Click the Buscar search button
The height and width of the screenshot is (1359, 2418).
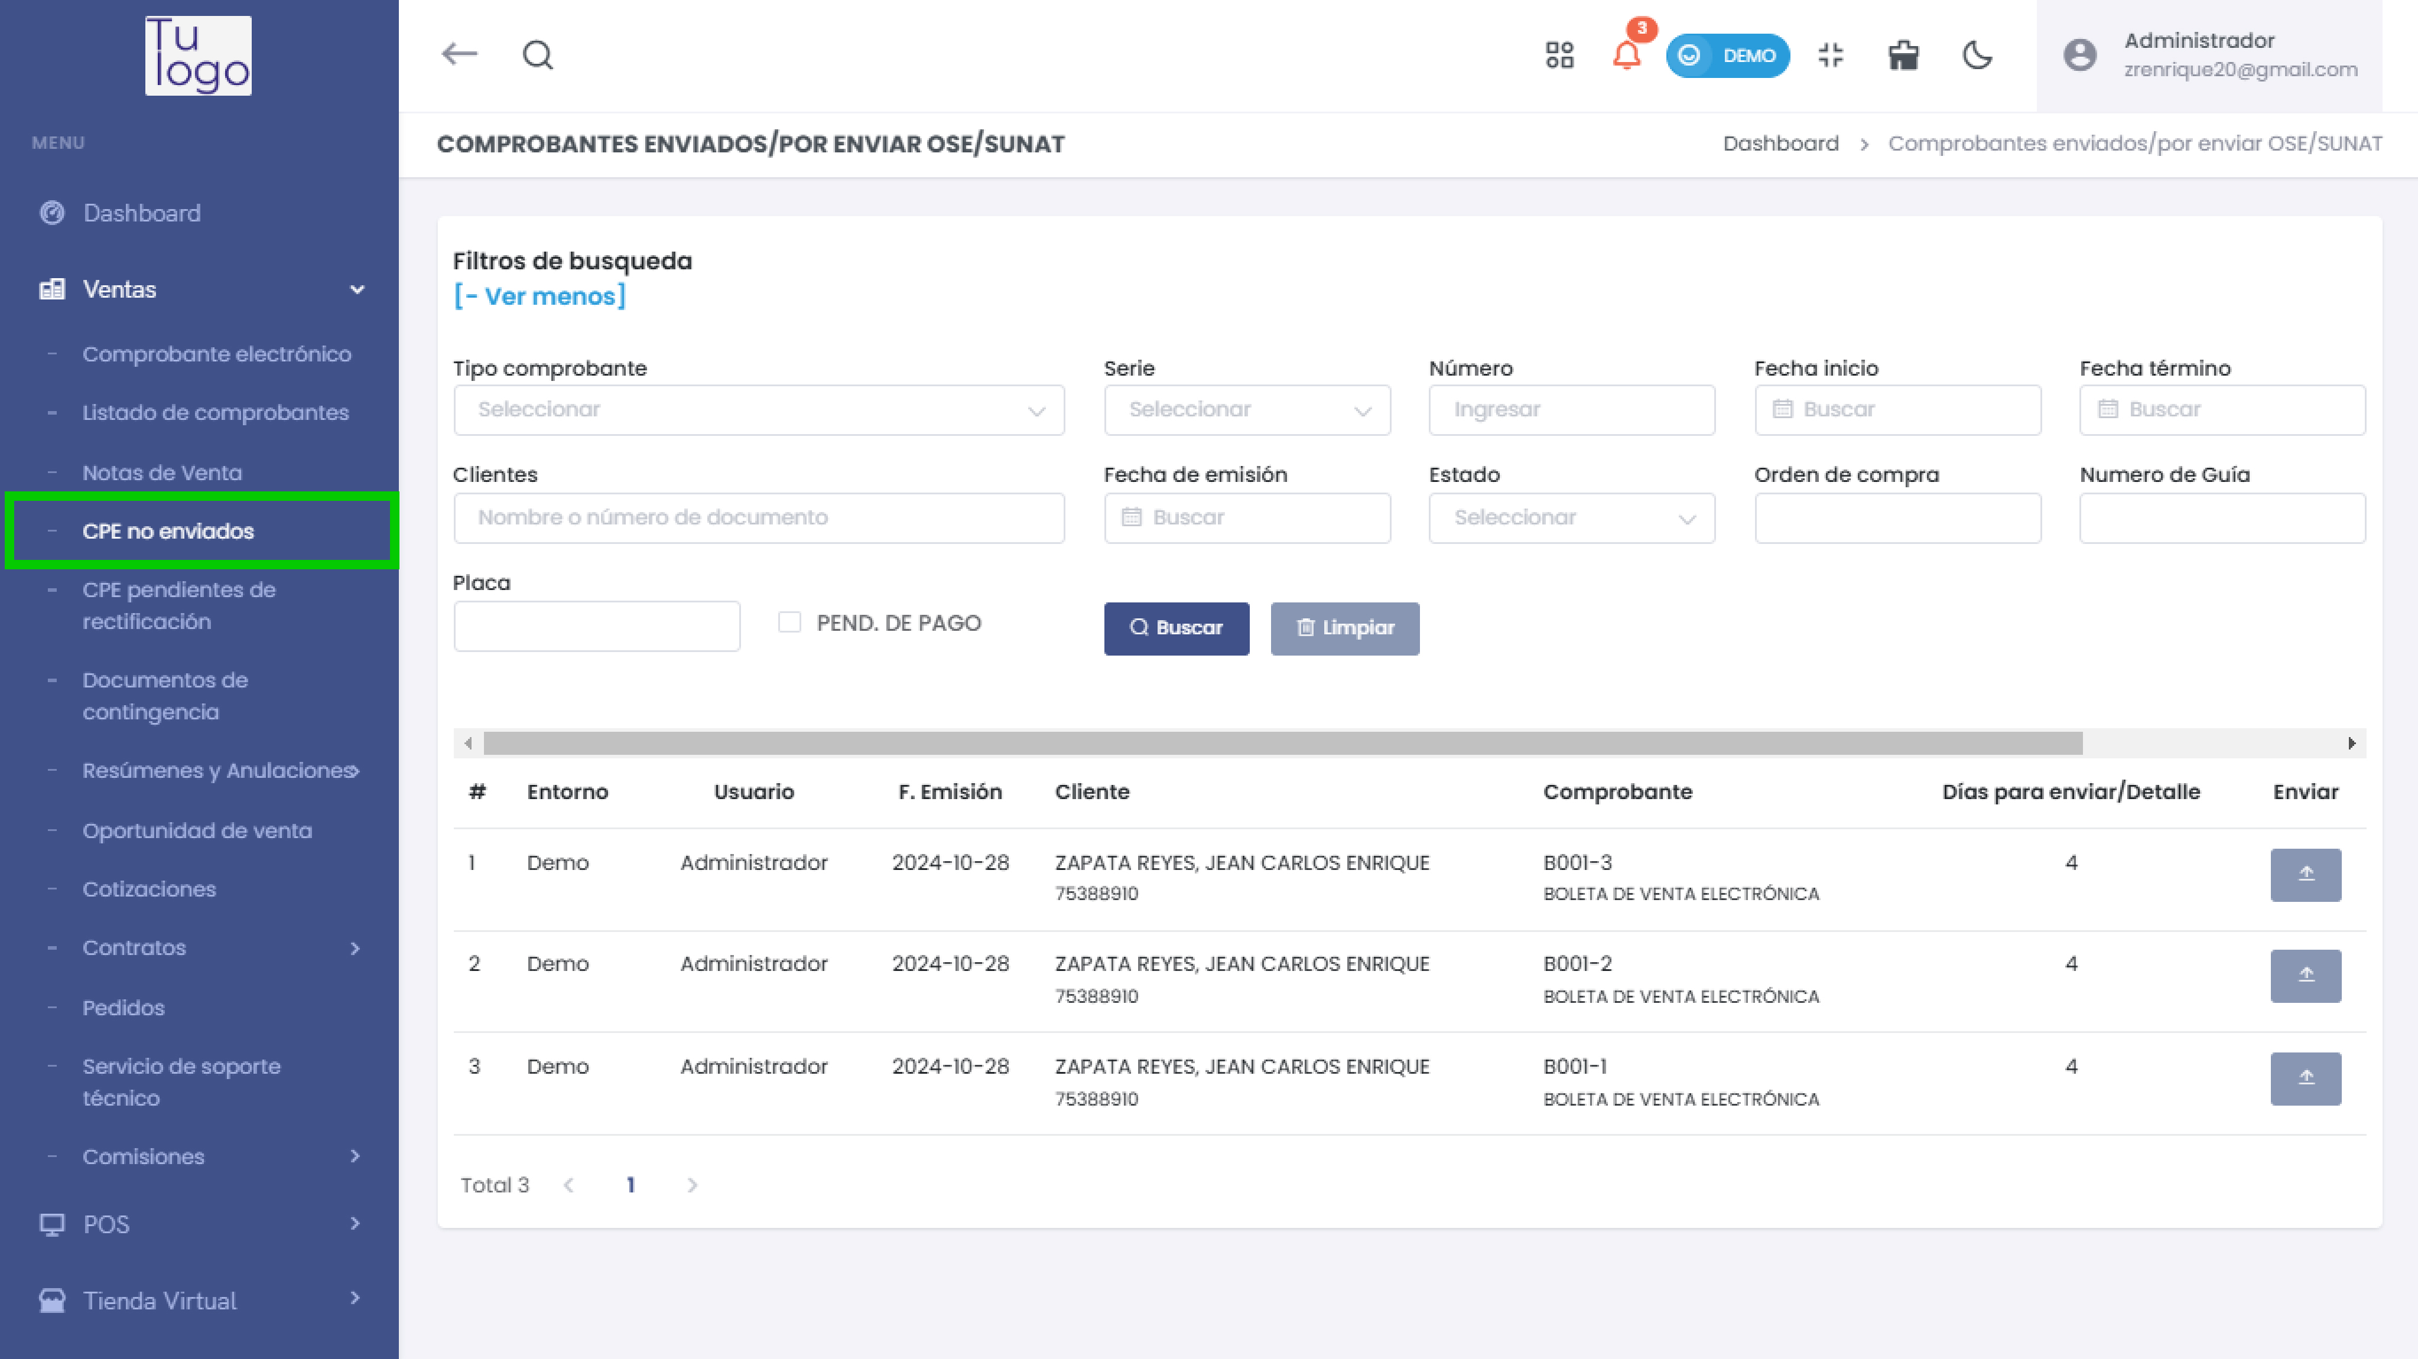pyautogui.click(x=1176, y=628)
